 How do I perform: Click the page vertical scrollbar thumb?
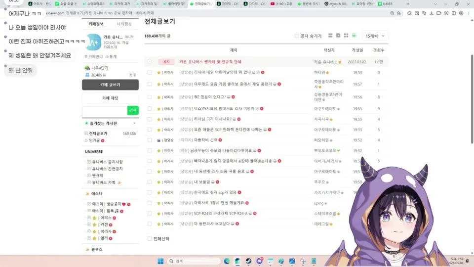pos(472,99)
